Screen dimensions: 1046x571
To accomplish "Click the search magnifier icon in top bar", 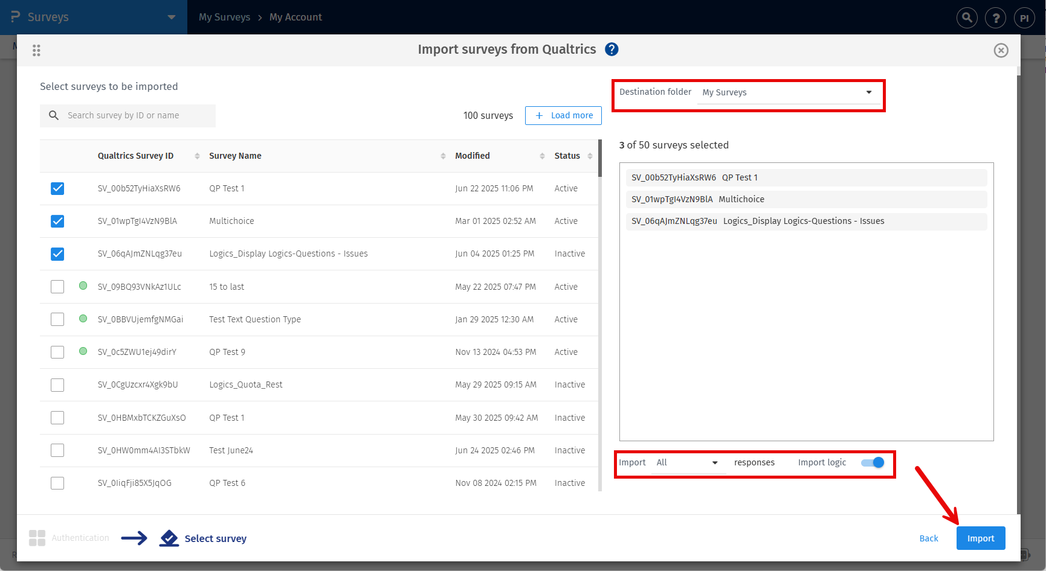I will tap(967, 18).
